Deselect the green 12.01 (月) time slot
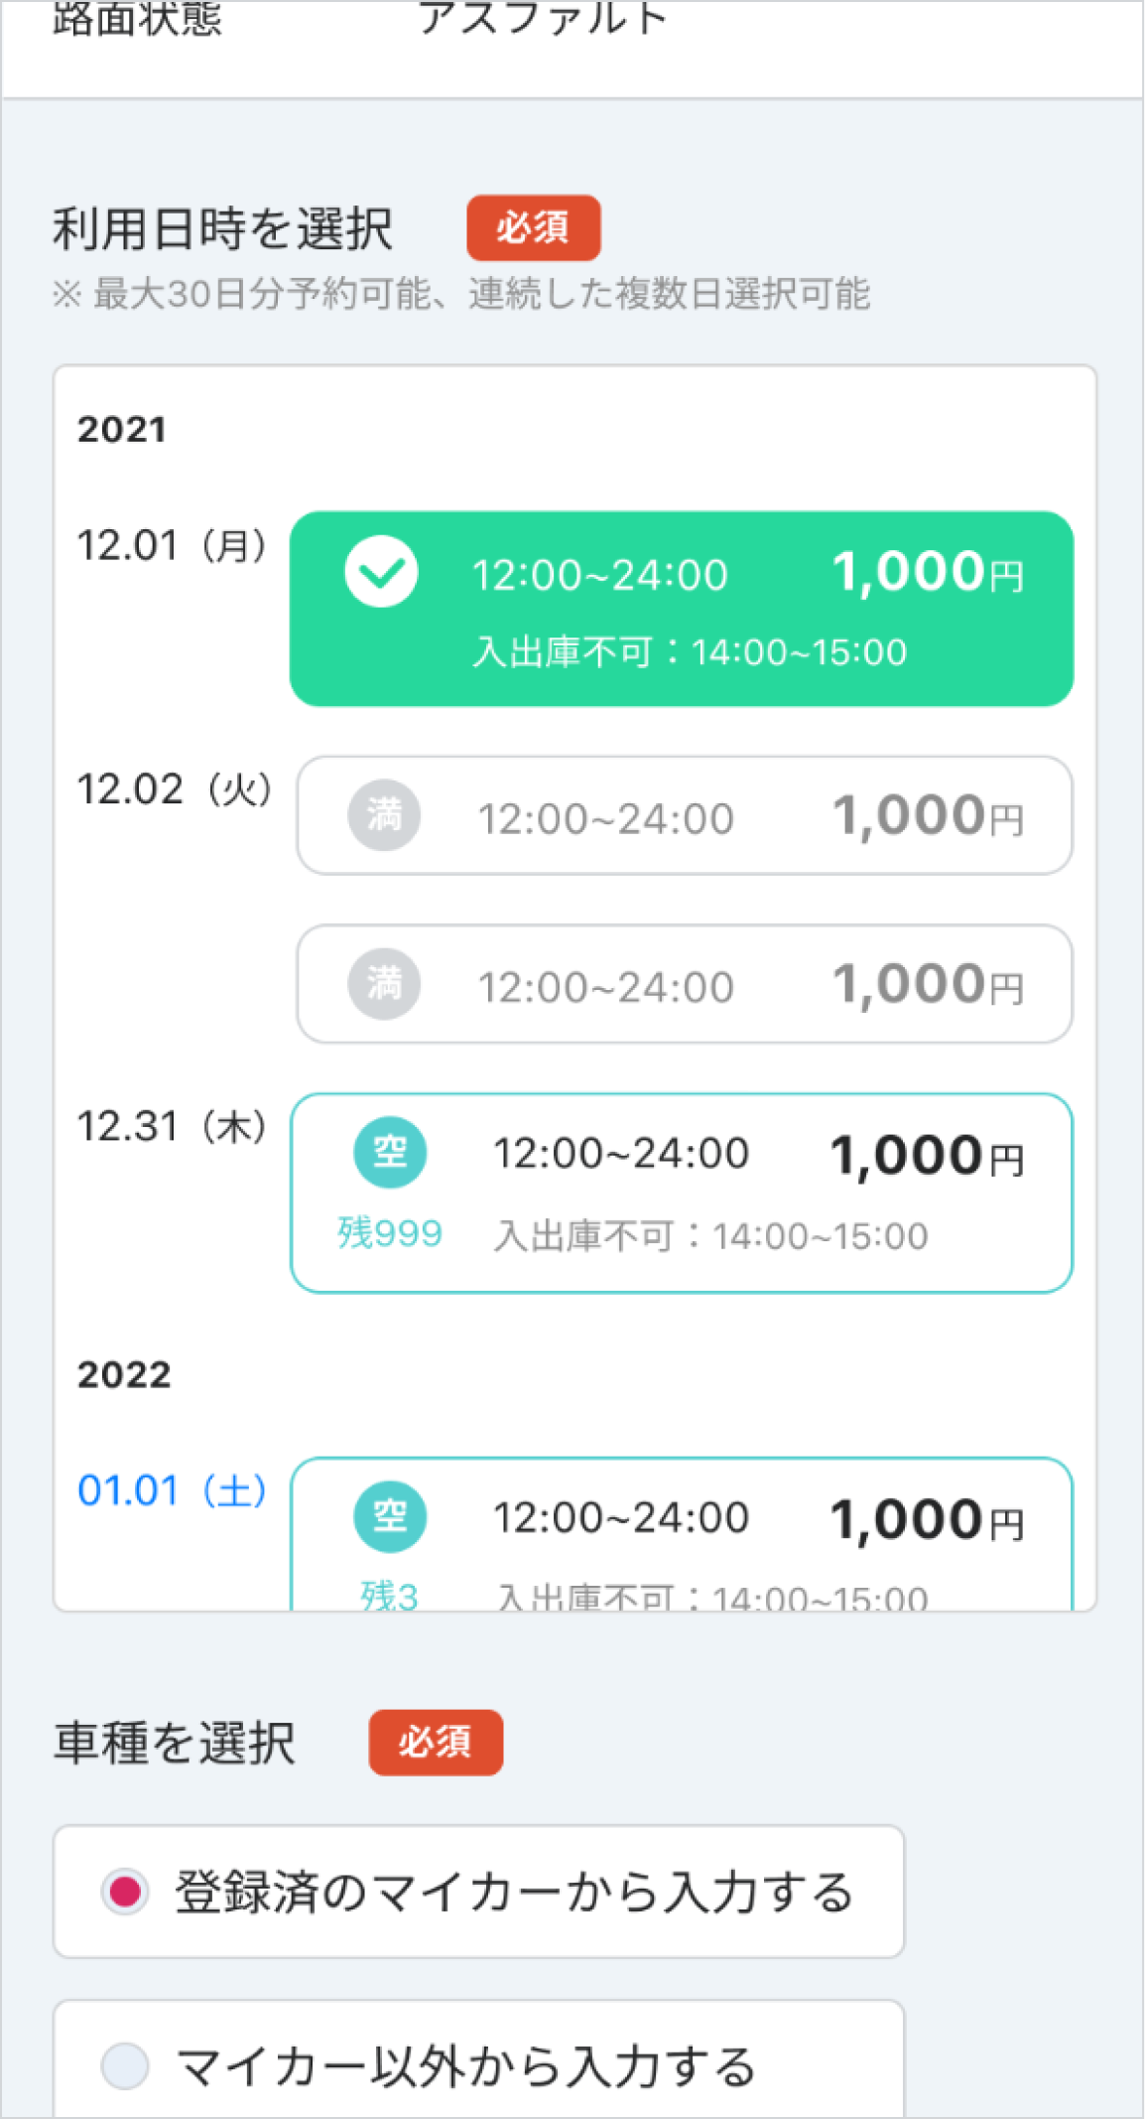This screenshot has height=2119, width=1145. point(681,609)
